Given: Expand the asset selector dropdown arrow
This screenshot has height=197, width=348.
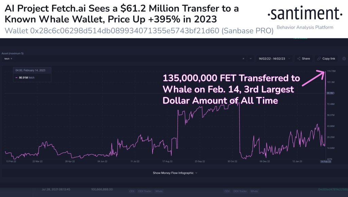Looking at the screenshot, I should pos(250,59).
